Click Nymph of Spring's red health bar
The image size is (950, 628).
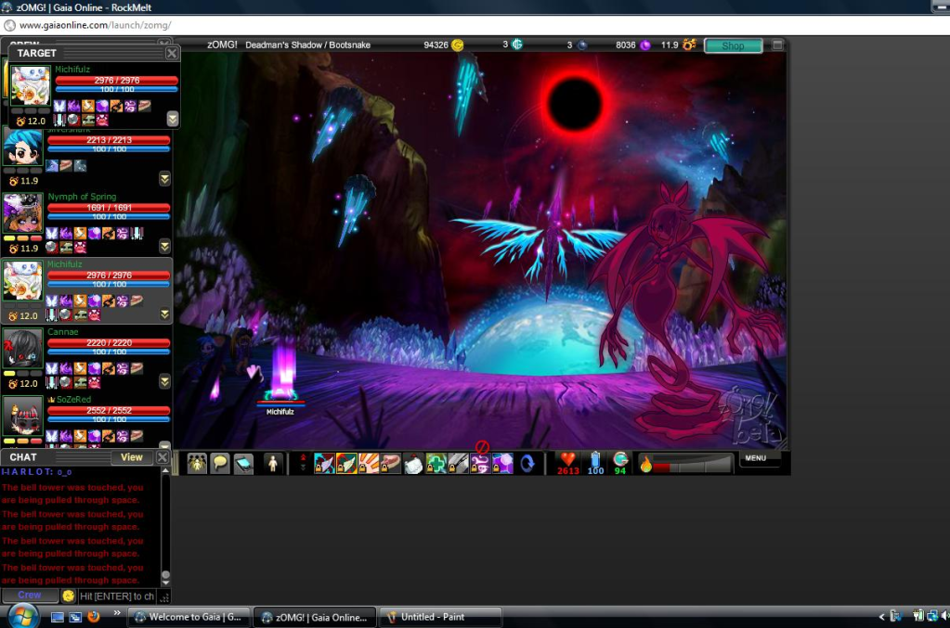(x=109, y=208)
